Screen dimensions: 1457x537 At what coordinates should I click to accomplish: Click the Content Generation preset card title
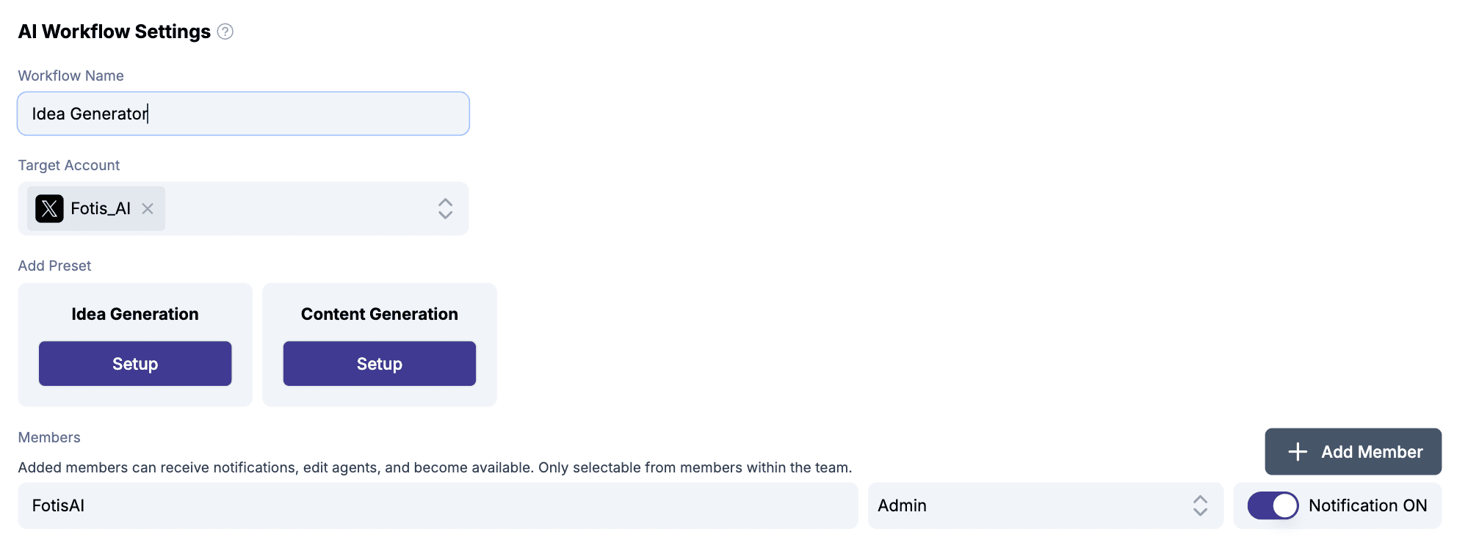(x=380, y=314)
